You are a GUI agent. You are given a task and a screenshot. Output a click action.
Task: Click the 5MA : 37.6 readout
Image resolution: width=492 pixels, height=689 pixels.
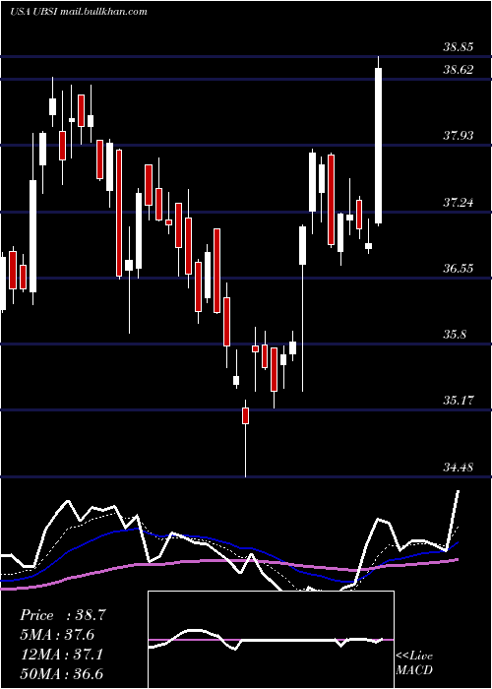[x=57, y=635]
